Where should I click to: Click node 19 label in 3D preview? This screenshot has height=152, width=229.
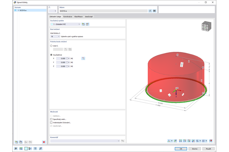(x=177, y=55)
